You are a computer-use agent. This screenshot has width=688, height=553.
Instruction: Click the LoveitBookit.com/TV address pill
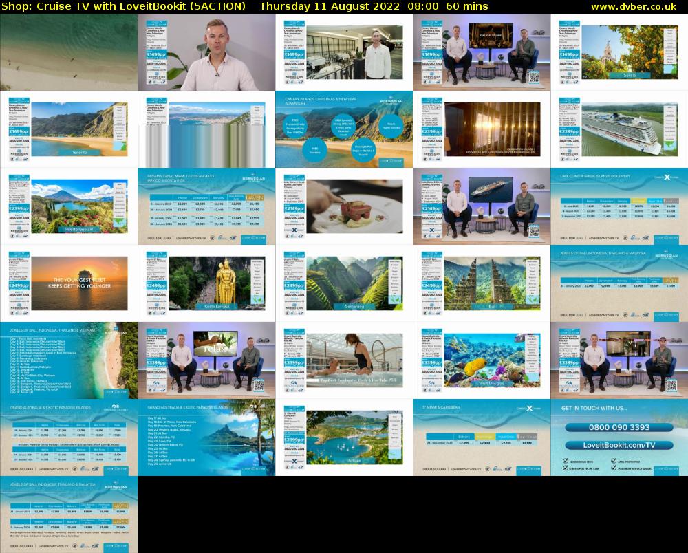point(619,445)
